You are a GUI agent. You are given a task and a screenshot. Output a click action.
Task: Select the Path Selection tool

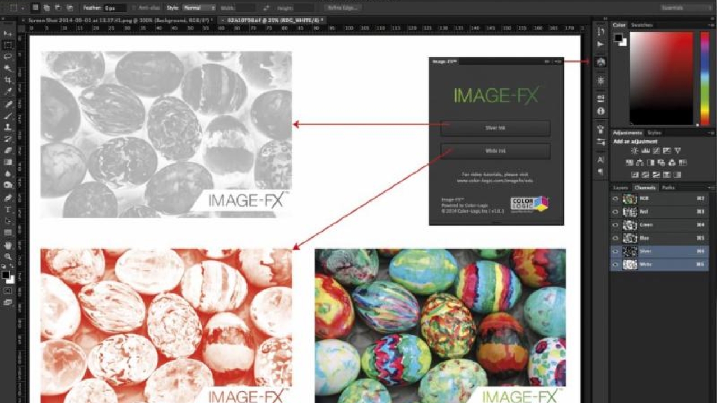8,221
